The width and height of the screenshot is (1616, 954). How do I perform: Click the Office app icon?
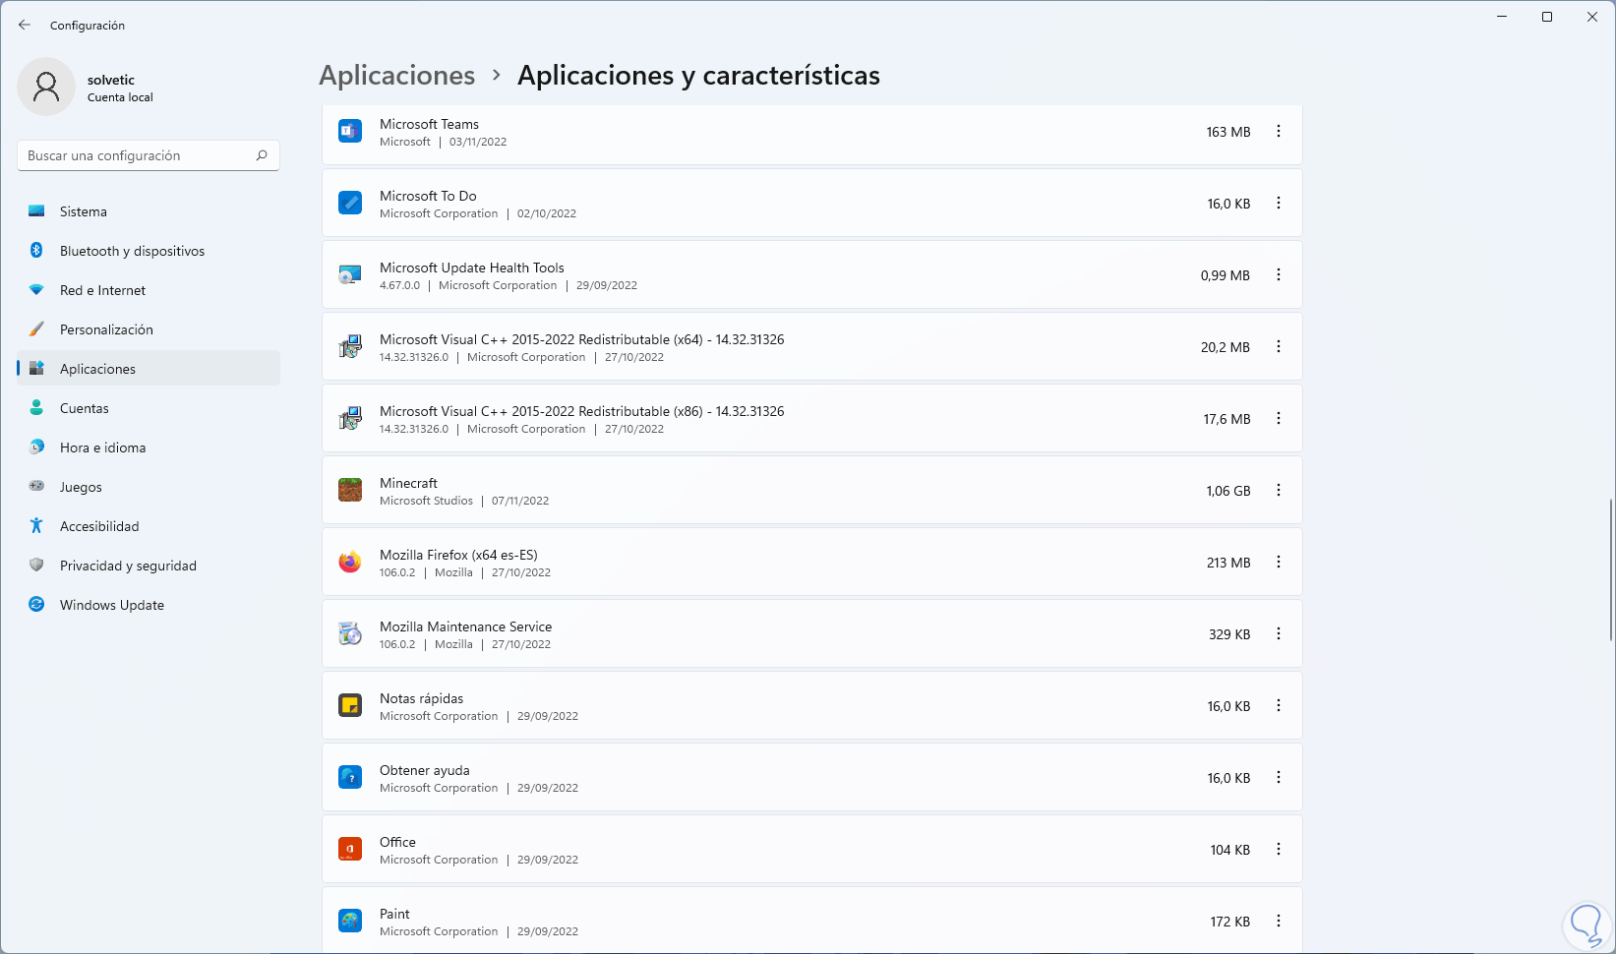coord(350,849)
